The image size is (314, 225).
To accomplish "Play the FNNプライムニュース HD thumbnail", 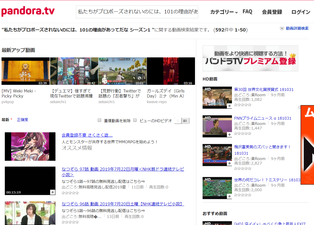I will click(217, 126).
